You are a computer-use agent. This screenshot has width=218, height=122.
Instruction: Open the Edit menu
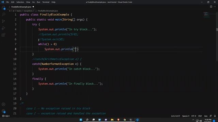[x=13, y=2]
